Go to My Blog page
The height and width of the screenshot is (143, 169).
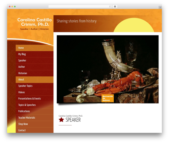(34, 54)
